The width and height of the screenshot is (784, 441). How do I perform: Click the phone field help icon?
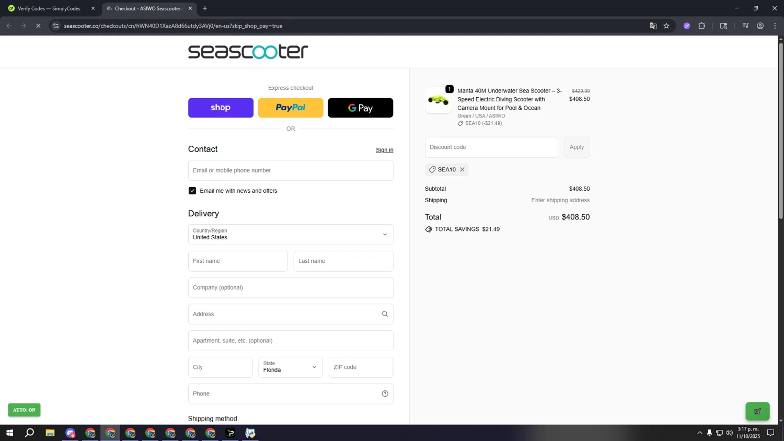(x=385, y=393)
